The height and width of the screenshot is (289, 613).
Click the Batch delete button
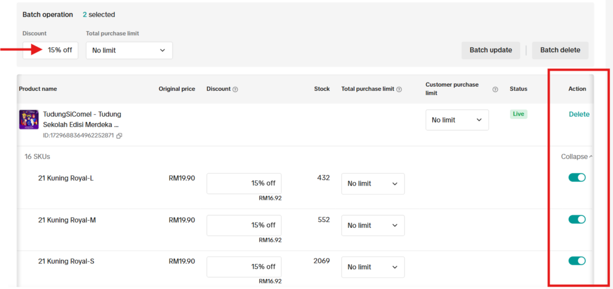[x=560, y=50]
